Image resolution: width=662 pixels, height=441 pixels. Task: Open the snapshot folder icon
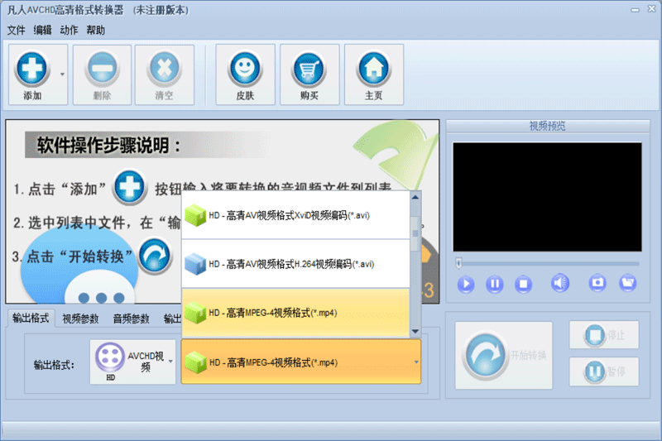tap(628, 282)
